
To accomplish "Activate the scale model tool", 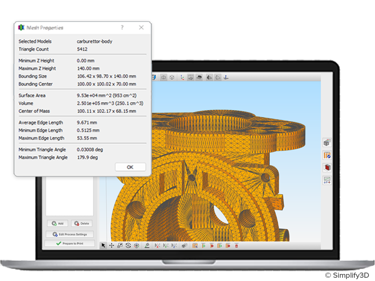I will click(120, 245).
